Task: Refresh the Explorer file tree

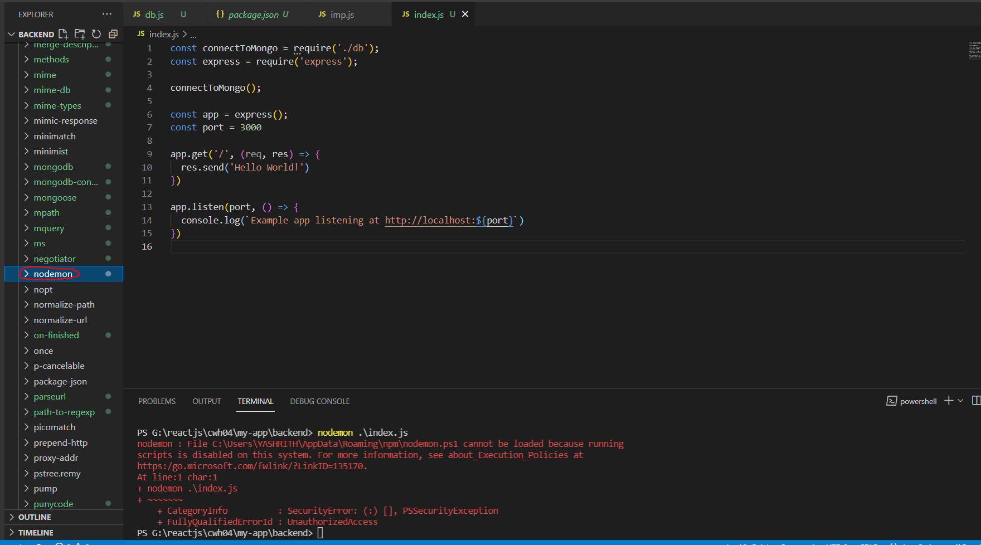Action: 96,34
